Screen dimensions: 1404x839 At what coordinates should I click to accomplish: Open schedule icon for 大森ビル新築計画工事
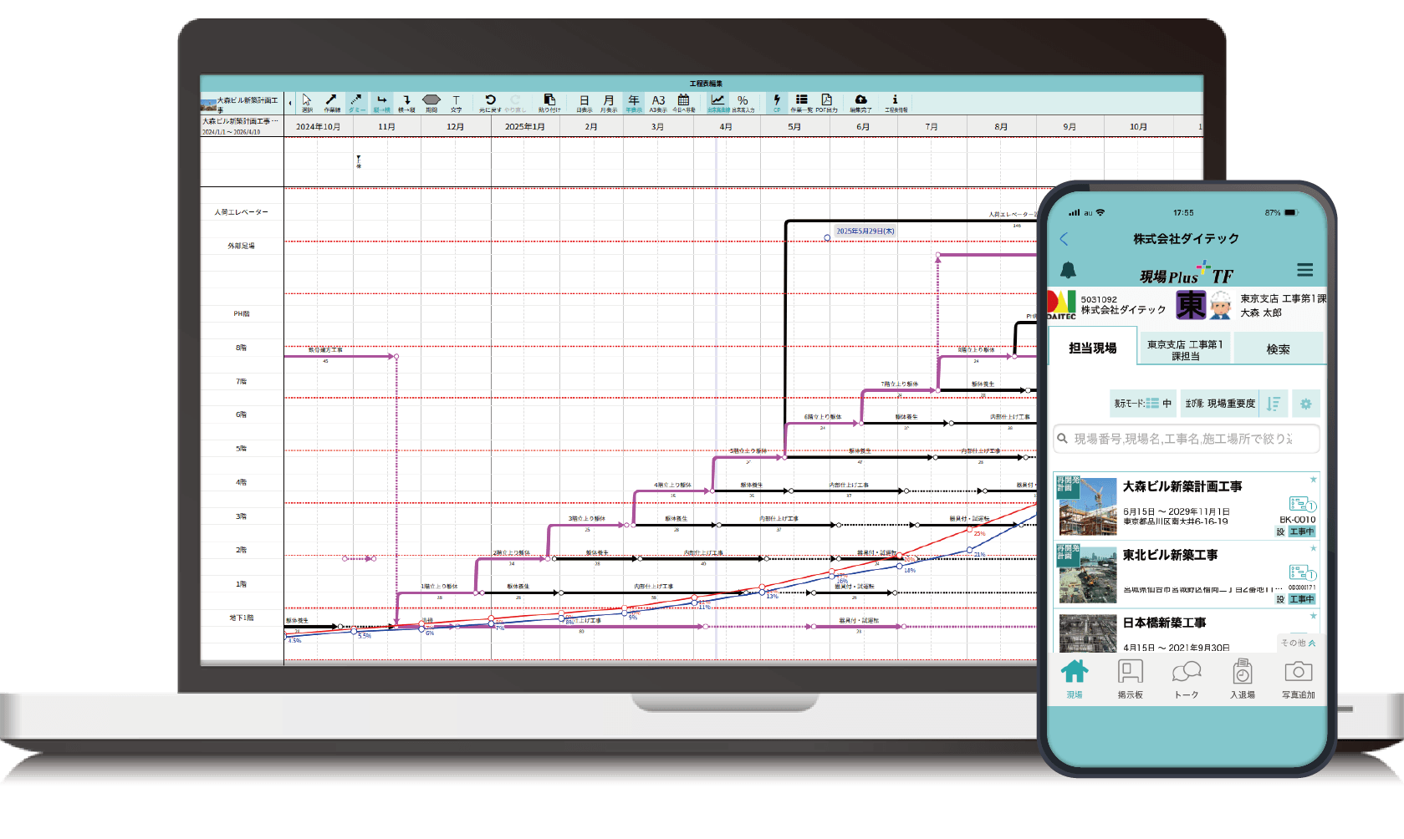(1302, 504)
